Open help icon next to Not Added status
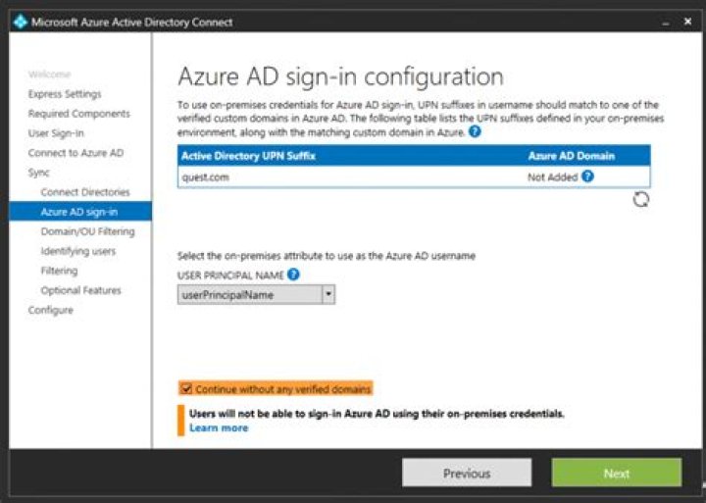 pyautogui.click(x=587, y=176)
